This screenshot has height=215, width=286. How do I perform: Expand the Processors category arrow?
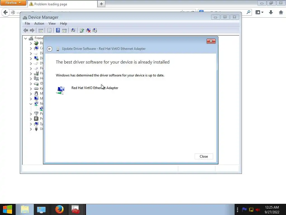31,119
